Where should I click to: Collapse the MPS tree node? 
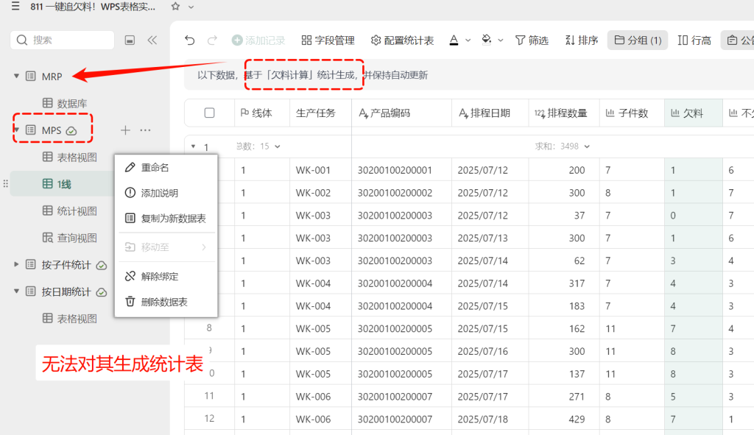click(16, 130)
